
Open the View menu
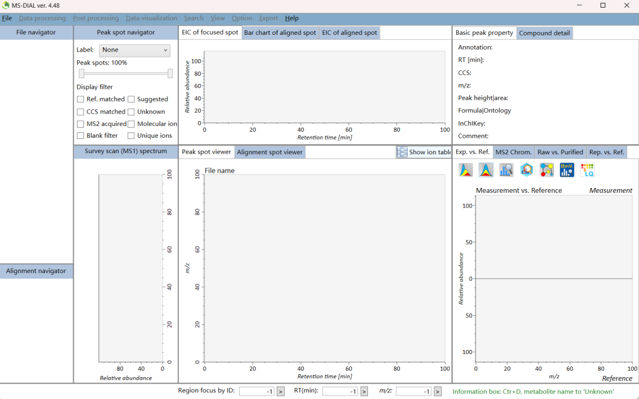218,18
